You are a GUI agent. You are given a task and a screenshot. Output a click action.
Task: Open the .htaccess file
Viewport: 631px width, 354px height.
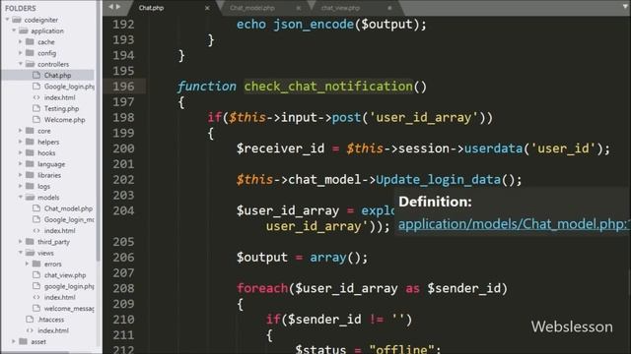point(50,320)
